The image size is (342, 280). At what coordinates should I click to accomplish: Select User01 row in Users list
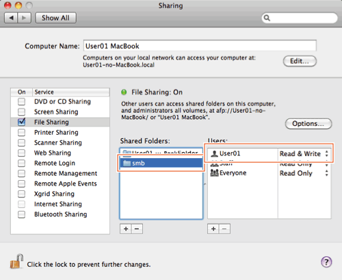click(269, 153)
